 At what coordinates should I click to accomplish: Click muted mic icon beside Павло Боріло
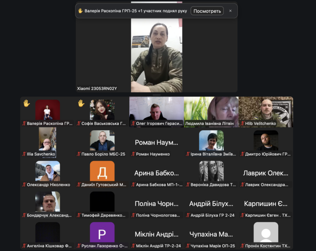coord(79,154)
